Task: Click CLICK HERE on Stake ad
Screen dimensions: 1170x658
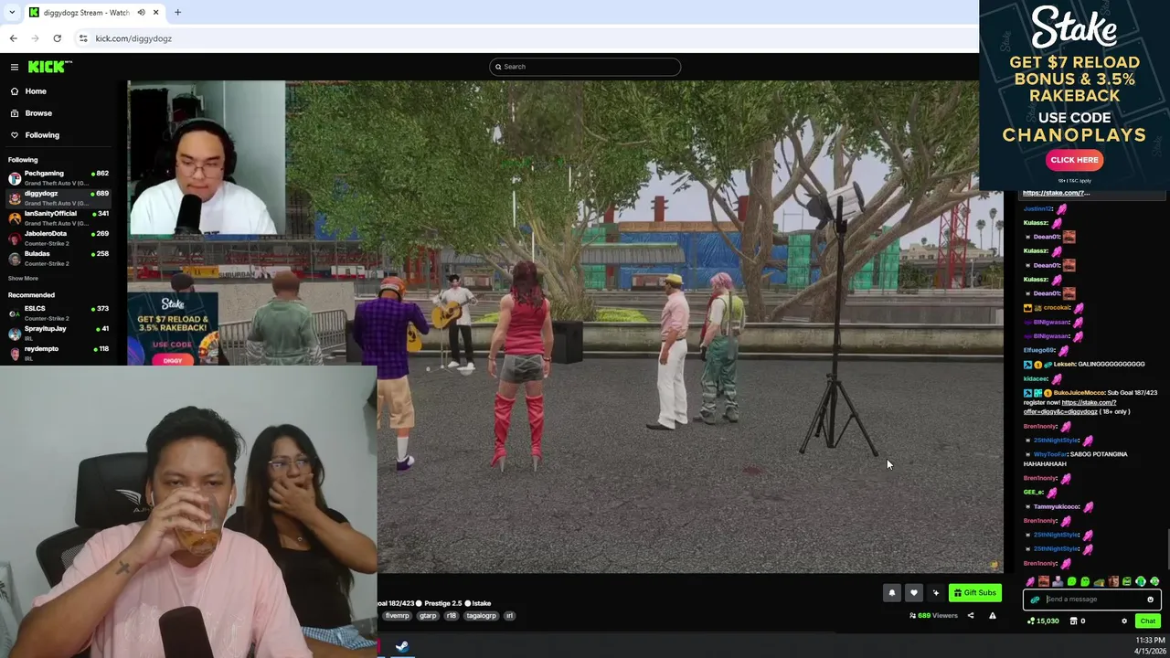Action: [1074, 160]
